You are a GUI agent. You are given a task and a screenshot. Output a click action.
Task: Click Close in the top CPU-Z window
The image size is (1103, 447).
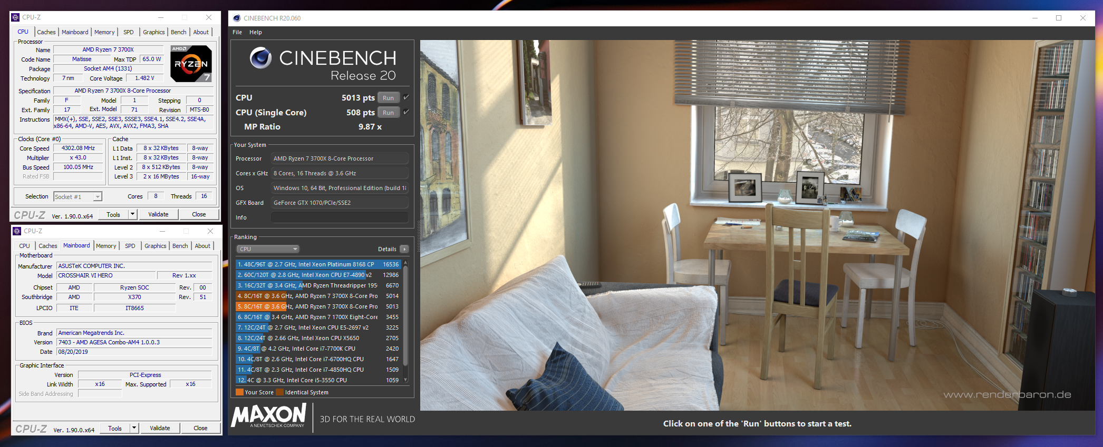point(199,214)
